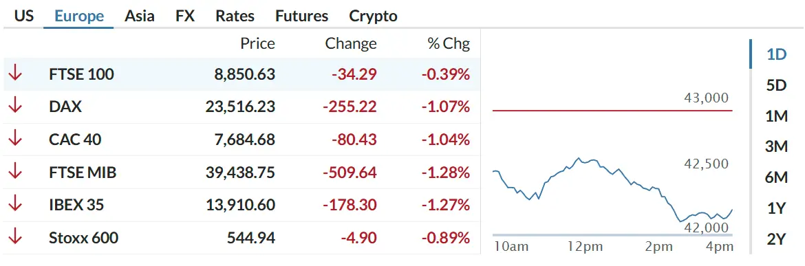The width and height of the screenshot is (805, 266).
Task: Open the DAX index link
Action: [x=65, y=107]
